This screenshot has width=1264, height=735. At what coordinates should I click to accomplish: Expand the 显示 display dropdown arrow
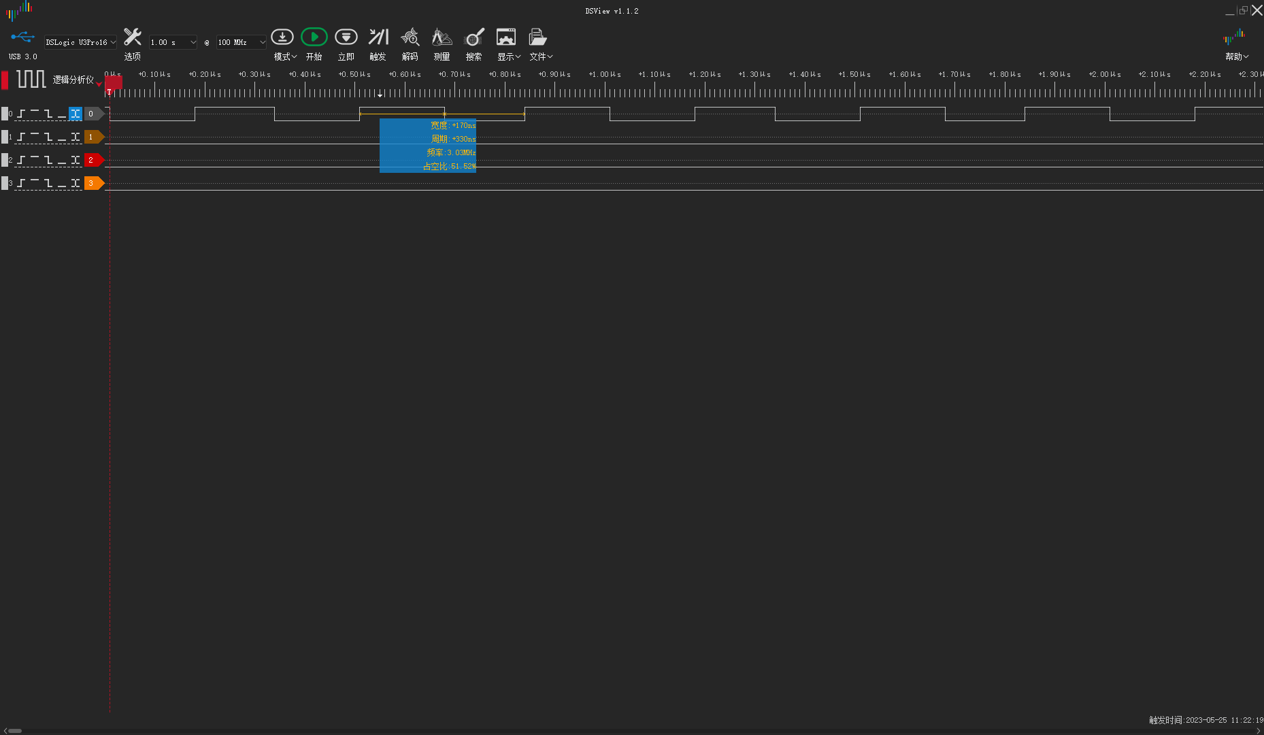[518, 56]
